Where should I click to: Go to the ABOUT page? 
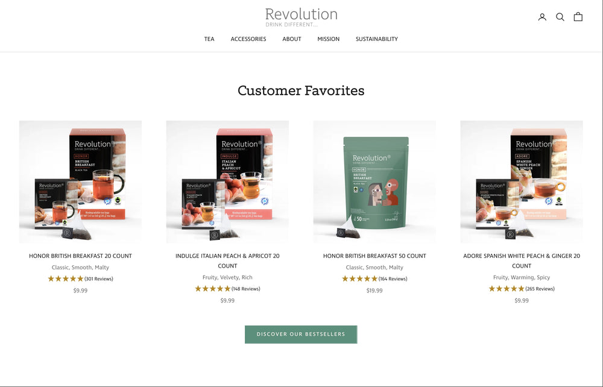tap(292, 39)
